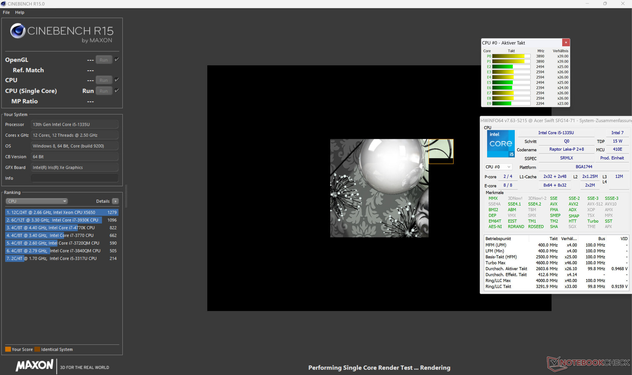Click the Cinebench R15 logo
The height and width of the screenshot is (375, 632).
coord(62,33)
